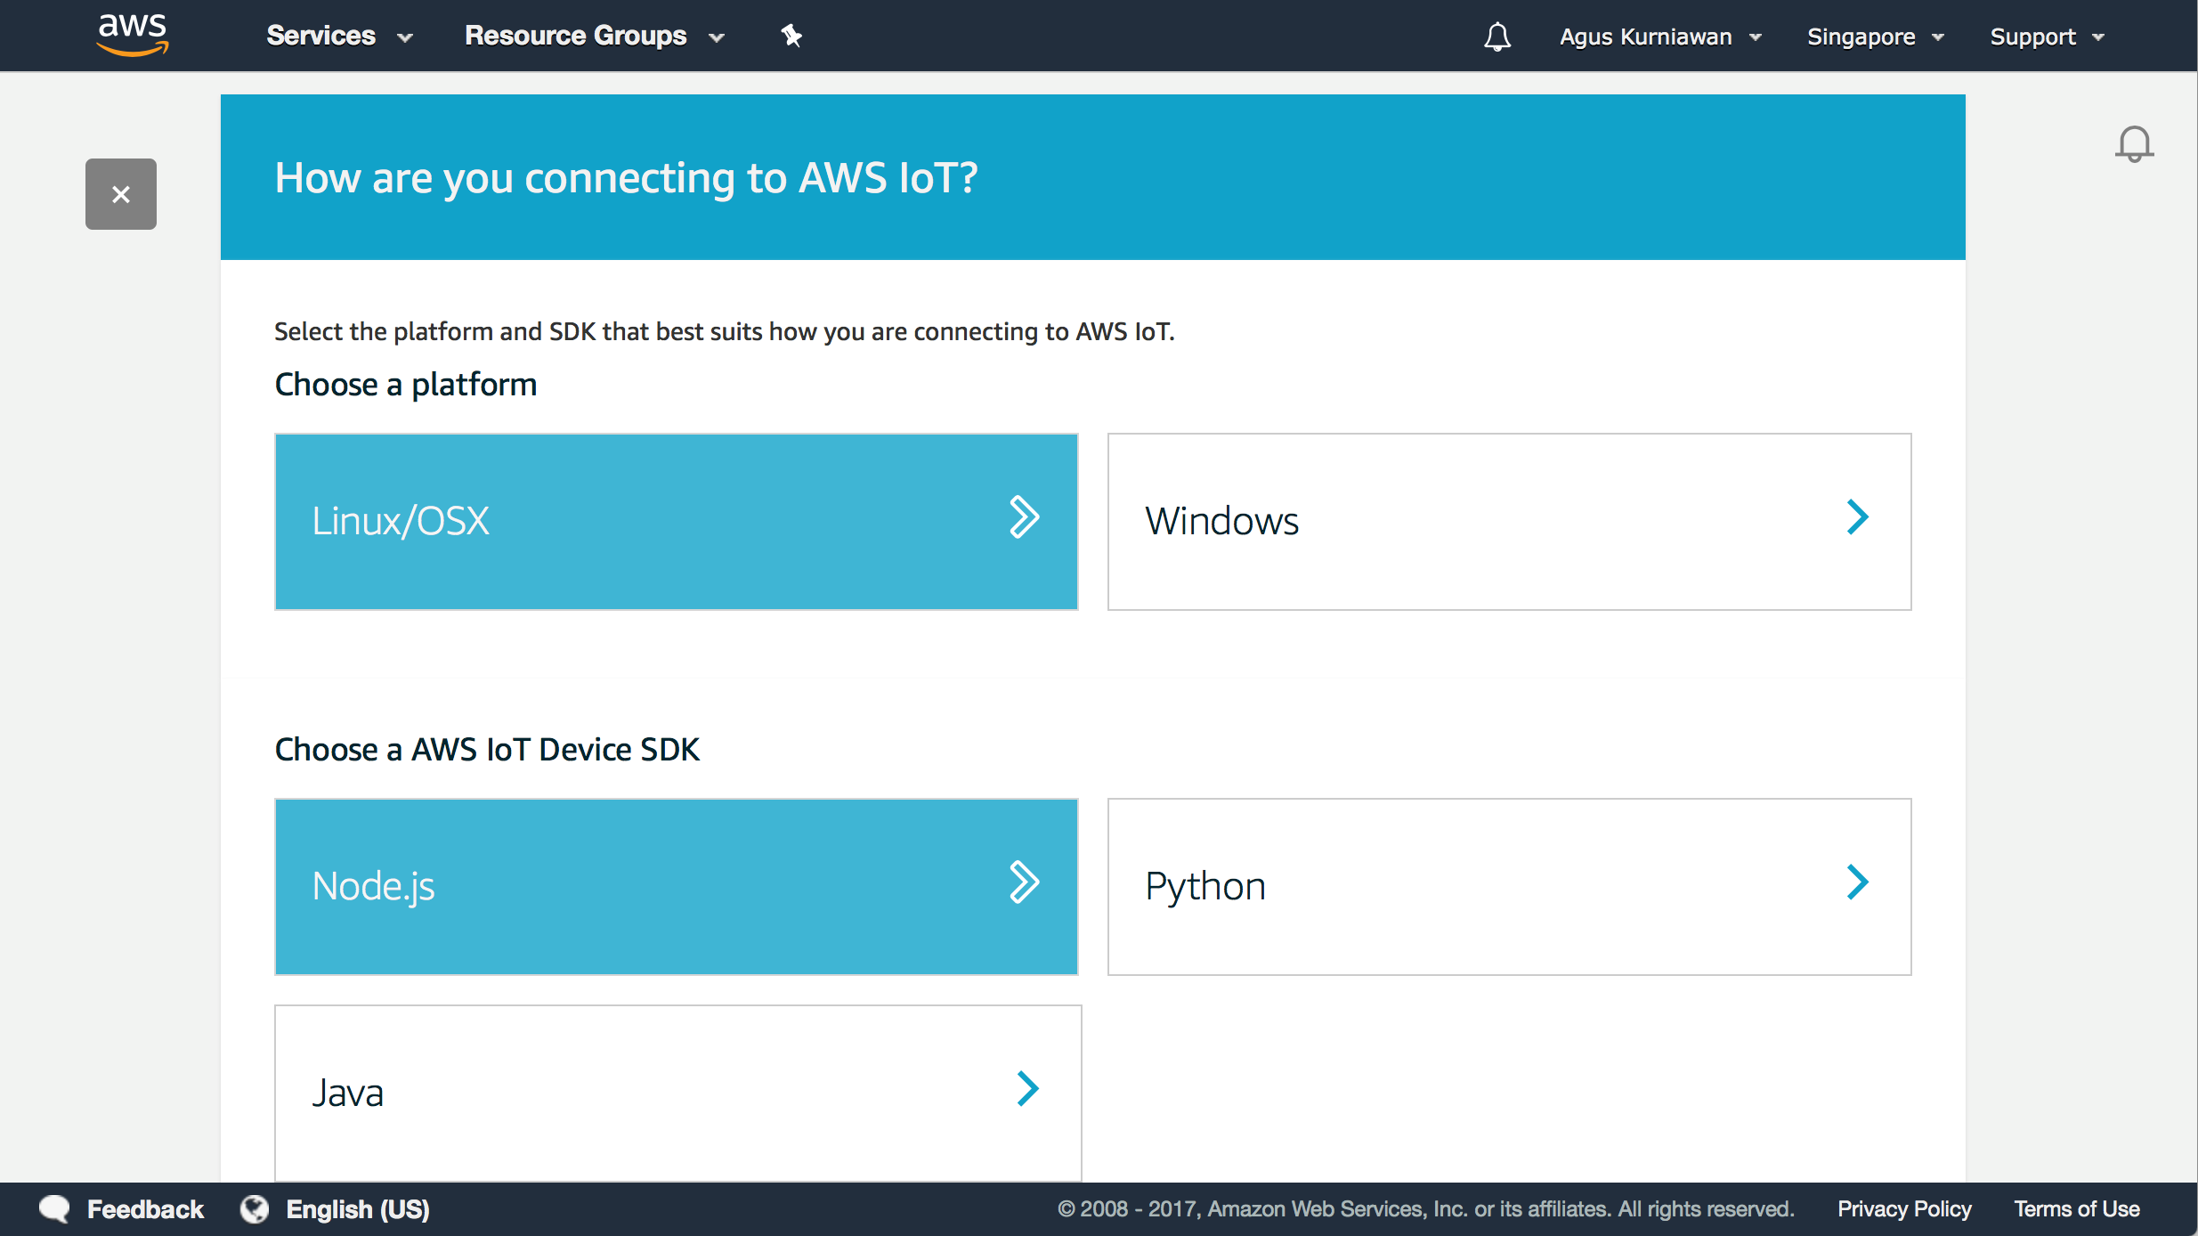This screenshot has width=2198, height=1236.
Task: Click the footer copyright text
Action: pos(1425,1209)
